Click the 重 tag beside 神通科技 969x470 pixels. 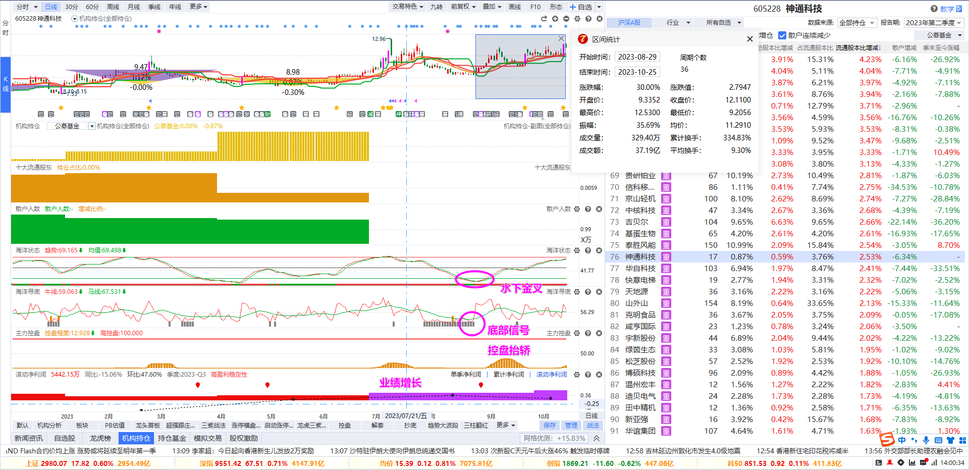tap(667, 257)
